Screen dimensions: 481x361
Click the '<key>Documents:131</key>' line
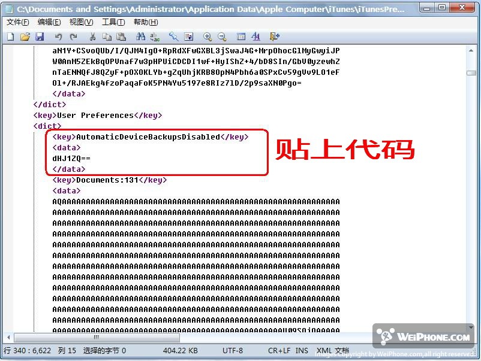[x=110, y=180]
